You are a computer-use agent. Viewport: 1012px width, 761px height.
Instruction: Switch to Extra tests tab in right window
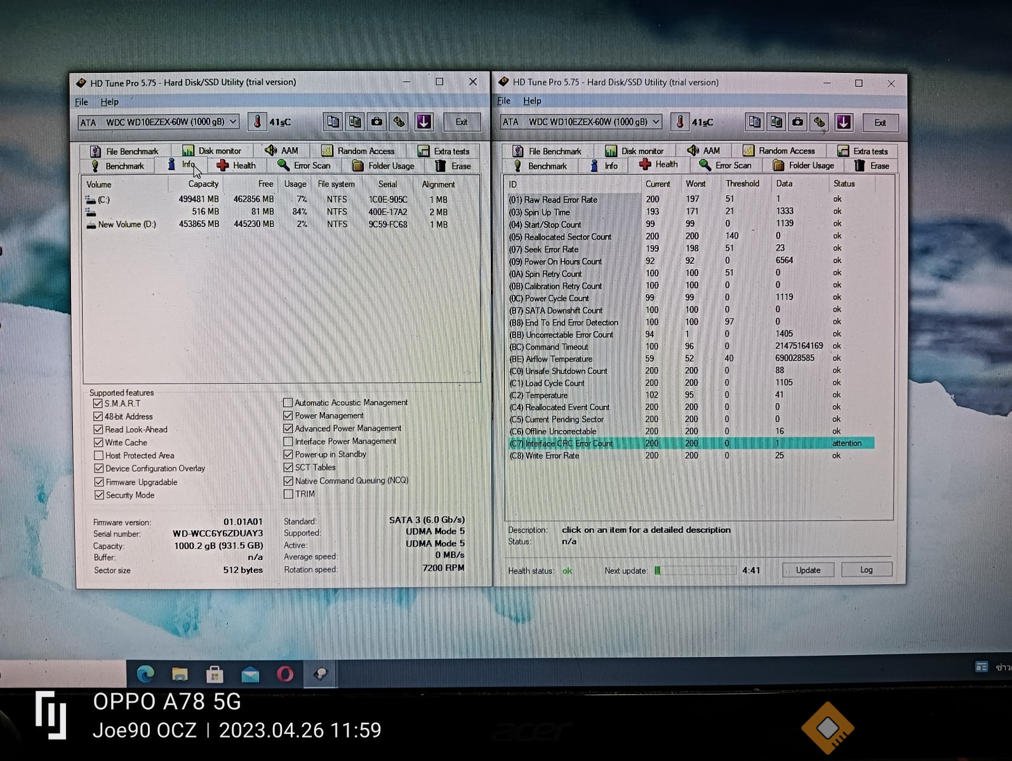[x=863, y=151]
